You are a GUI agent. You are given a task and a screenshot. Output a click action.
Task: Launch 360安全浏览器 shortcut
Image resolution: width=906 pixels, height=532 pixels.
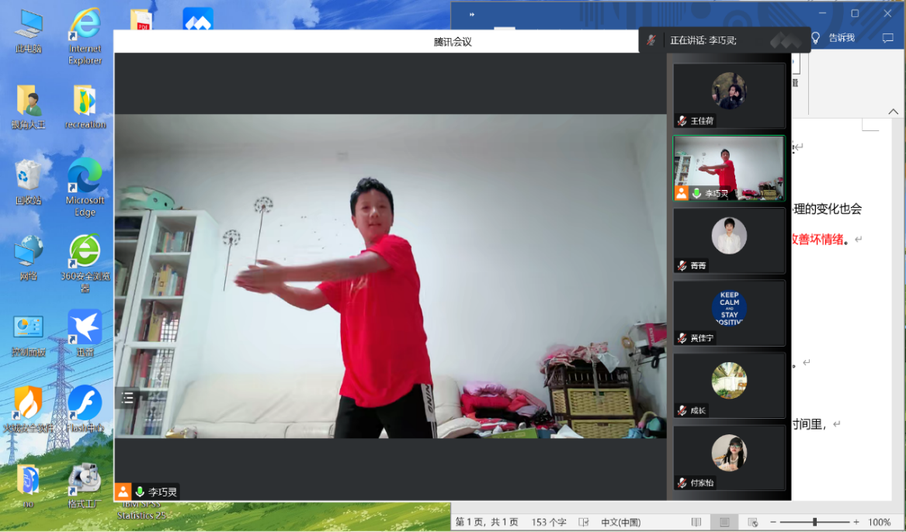[85, 263]
